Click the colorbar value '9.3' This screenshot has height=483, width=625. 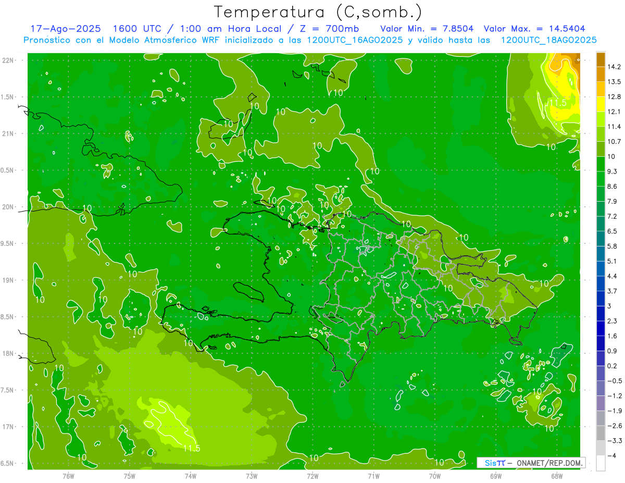(612, 171)
